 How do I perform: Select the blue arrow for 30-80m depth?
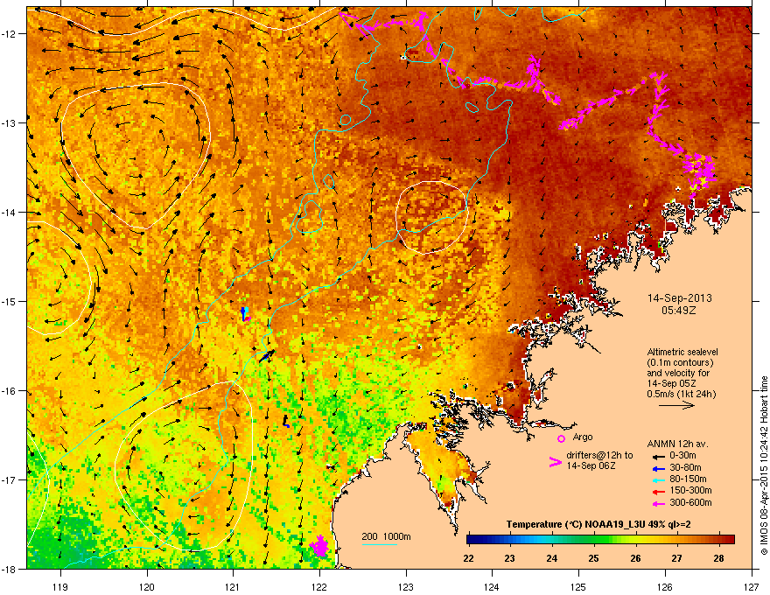tap(659, 468)
